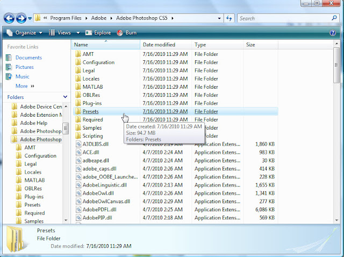Screen dimensions: 344x257
Task: Click the Views button
Action: [60, 33]
